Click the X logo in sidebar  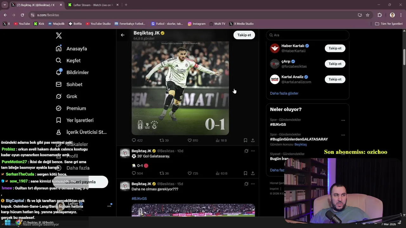click(59, 35)
